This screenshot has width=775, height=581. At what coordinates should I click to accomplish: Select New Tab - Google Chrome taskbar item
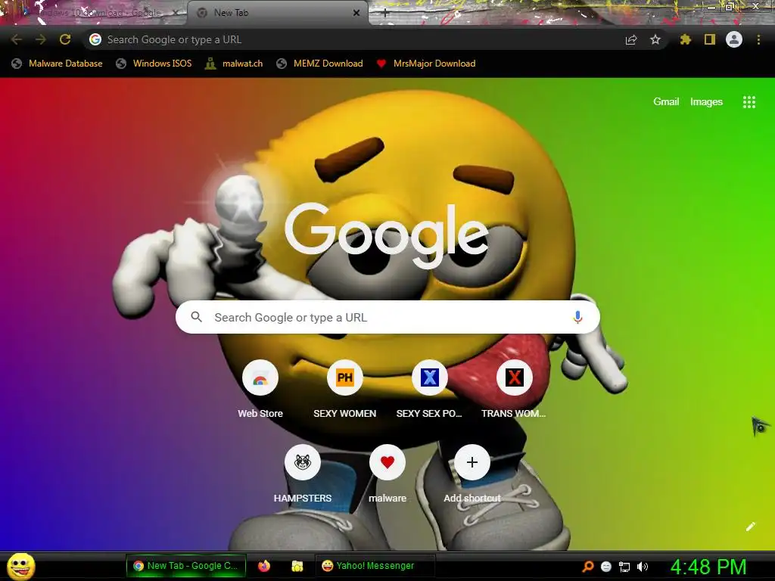185,566
